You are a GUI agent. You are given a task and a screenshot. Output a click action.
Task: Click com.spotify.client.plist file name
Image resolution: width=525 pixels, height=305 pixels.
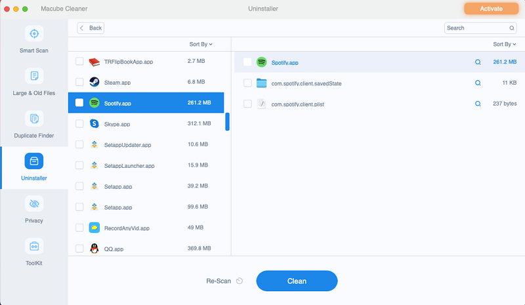click(298, 104)
